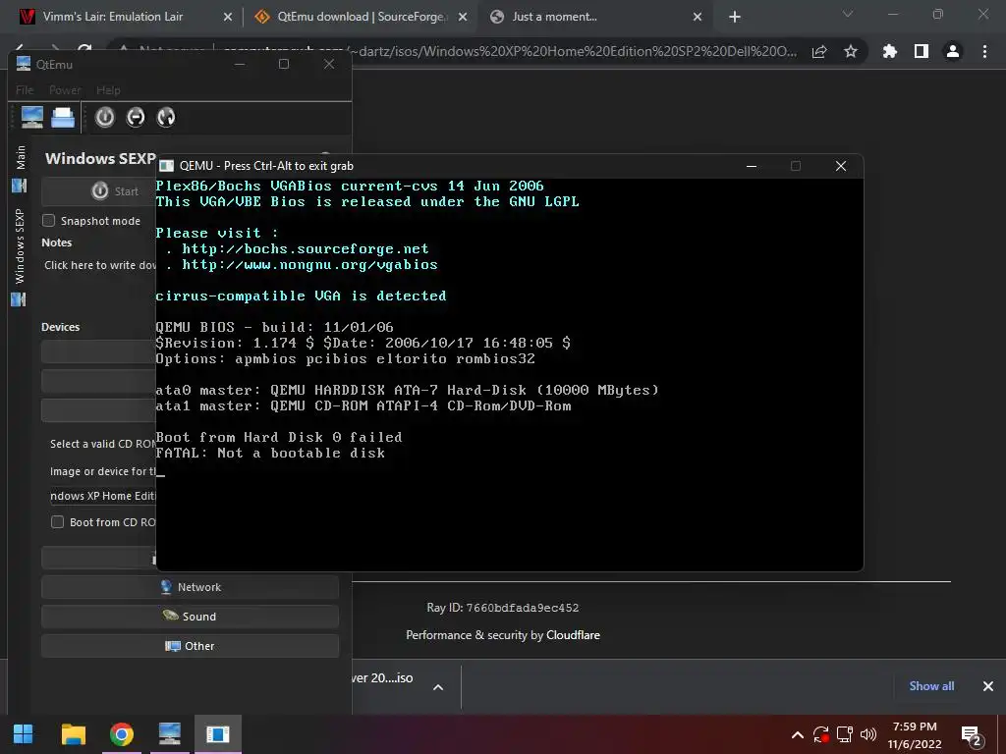Open Chrome three-dot menu

[x=984, y=51]
